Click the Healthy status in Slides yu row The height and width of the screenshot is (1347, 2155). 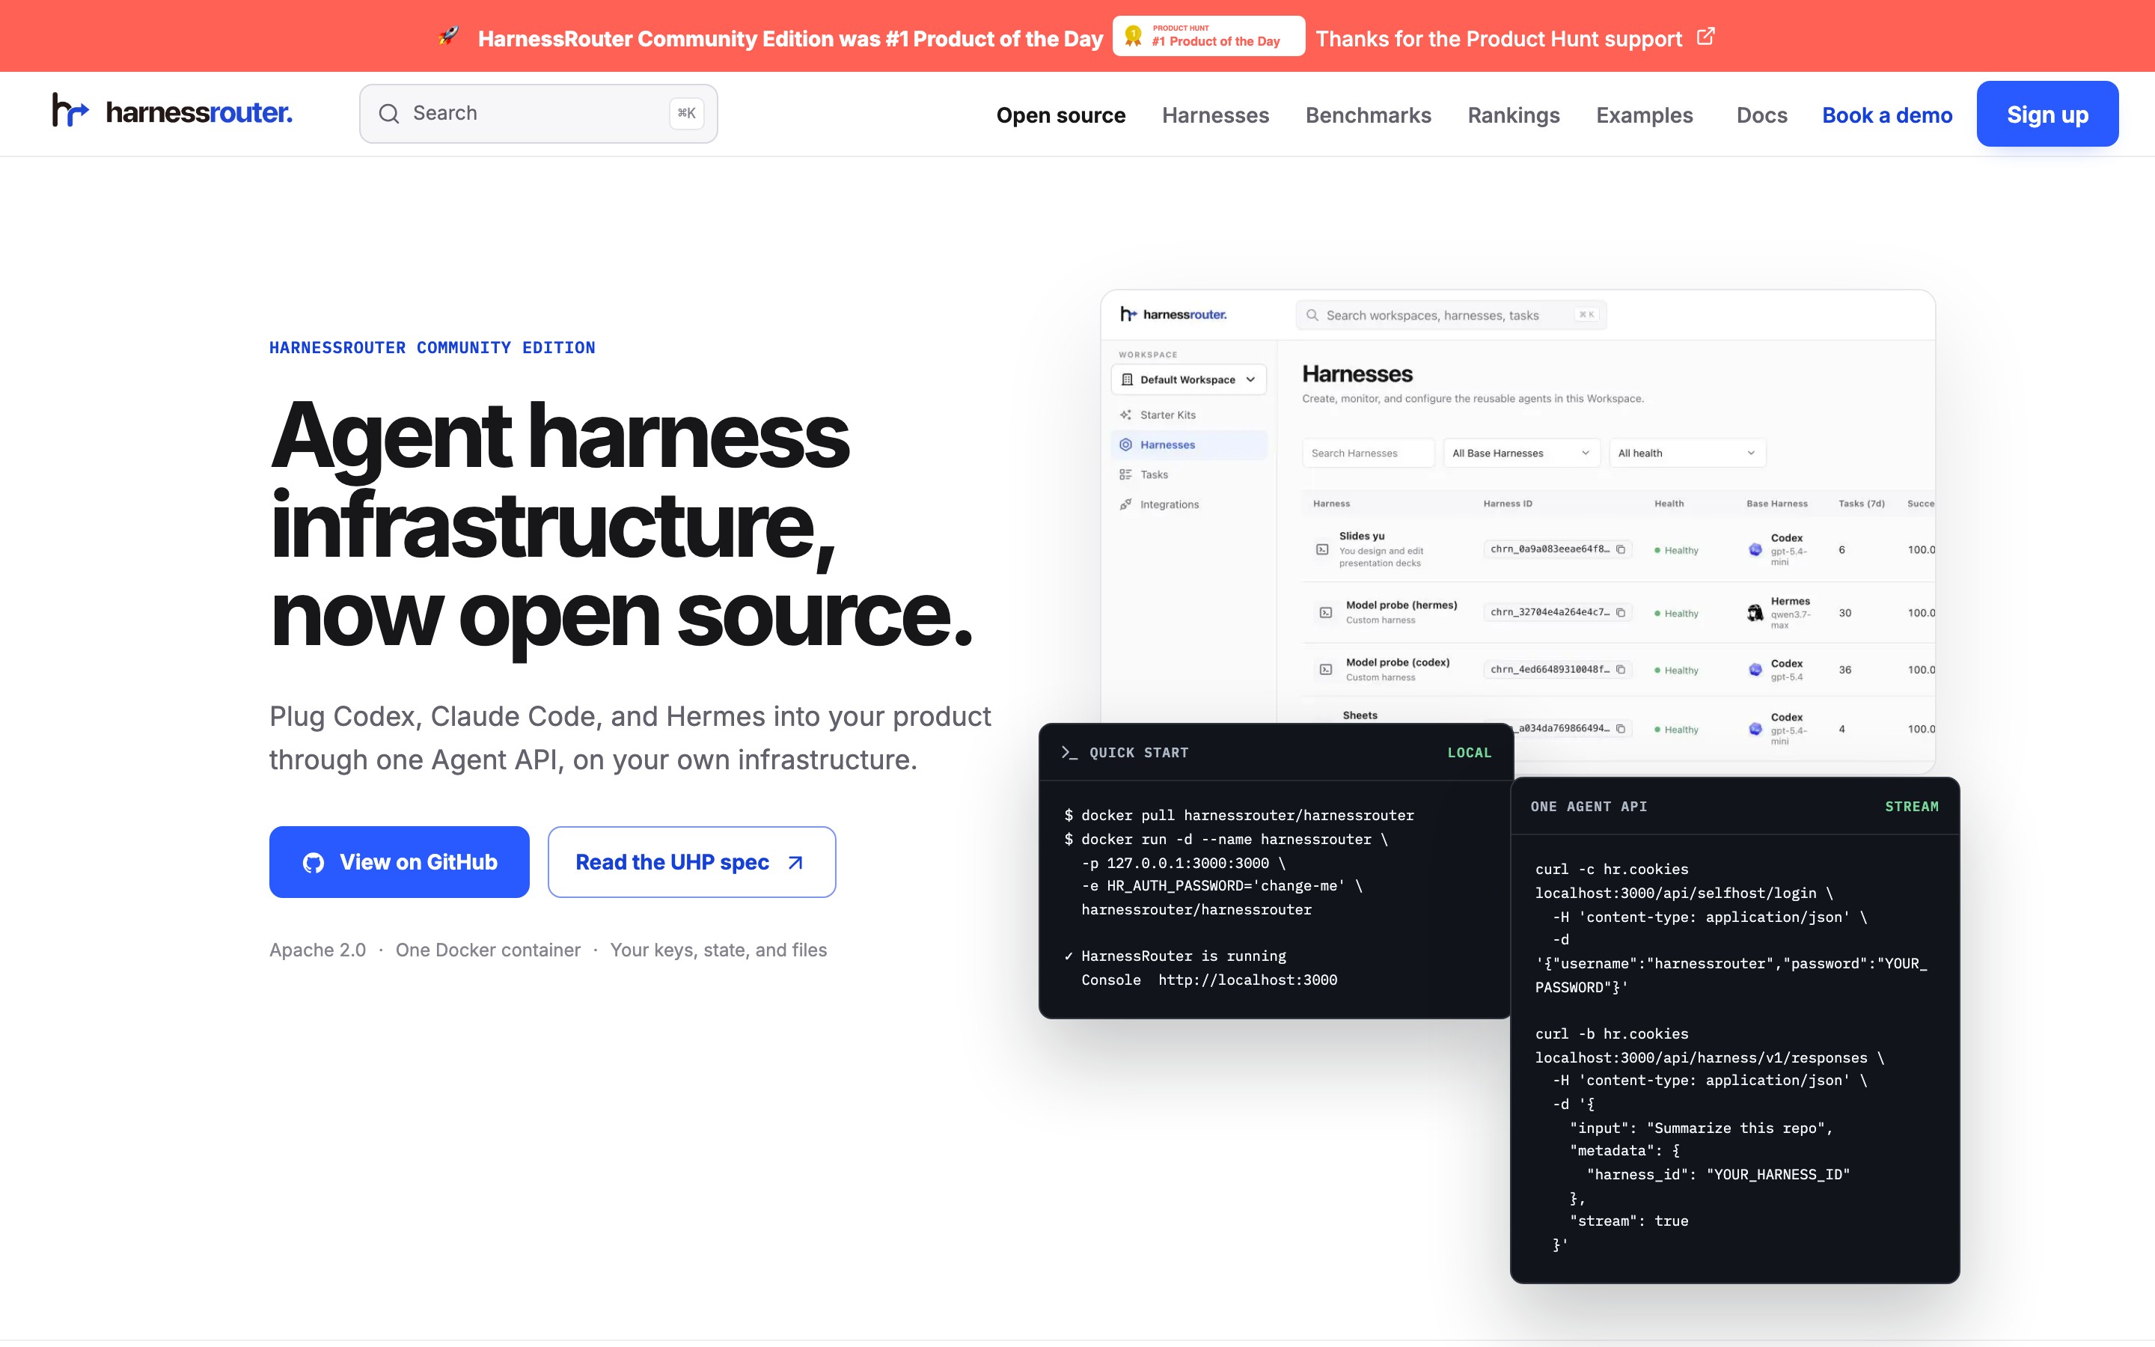[1676, 551]
